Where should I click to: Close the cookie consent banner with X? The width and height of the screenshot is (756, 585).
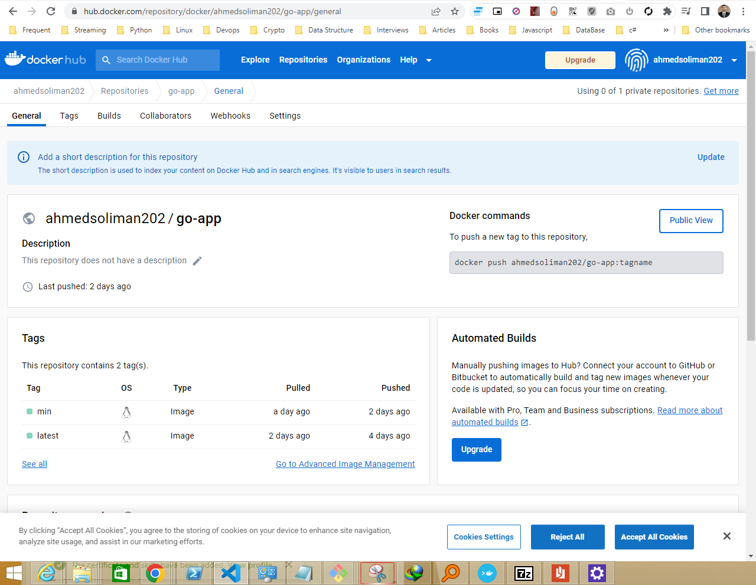pyautogui.click(x=727, y=536)
